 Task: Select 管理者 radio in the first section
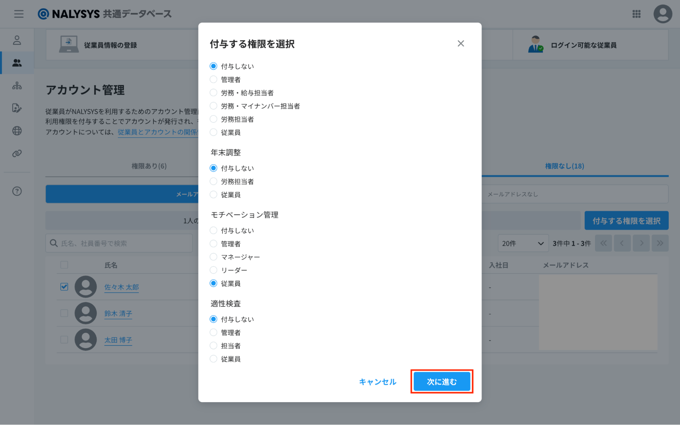(214, 80)
